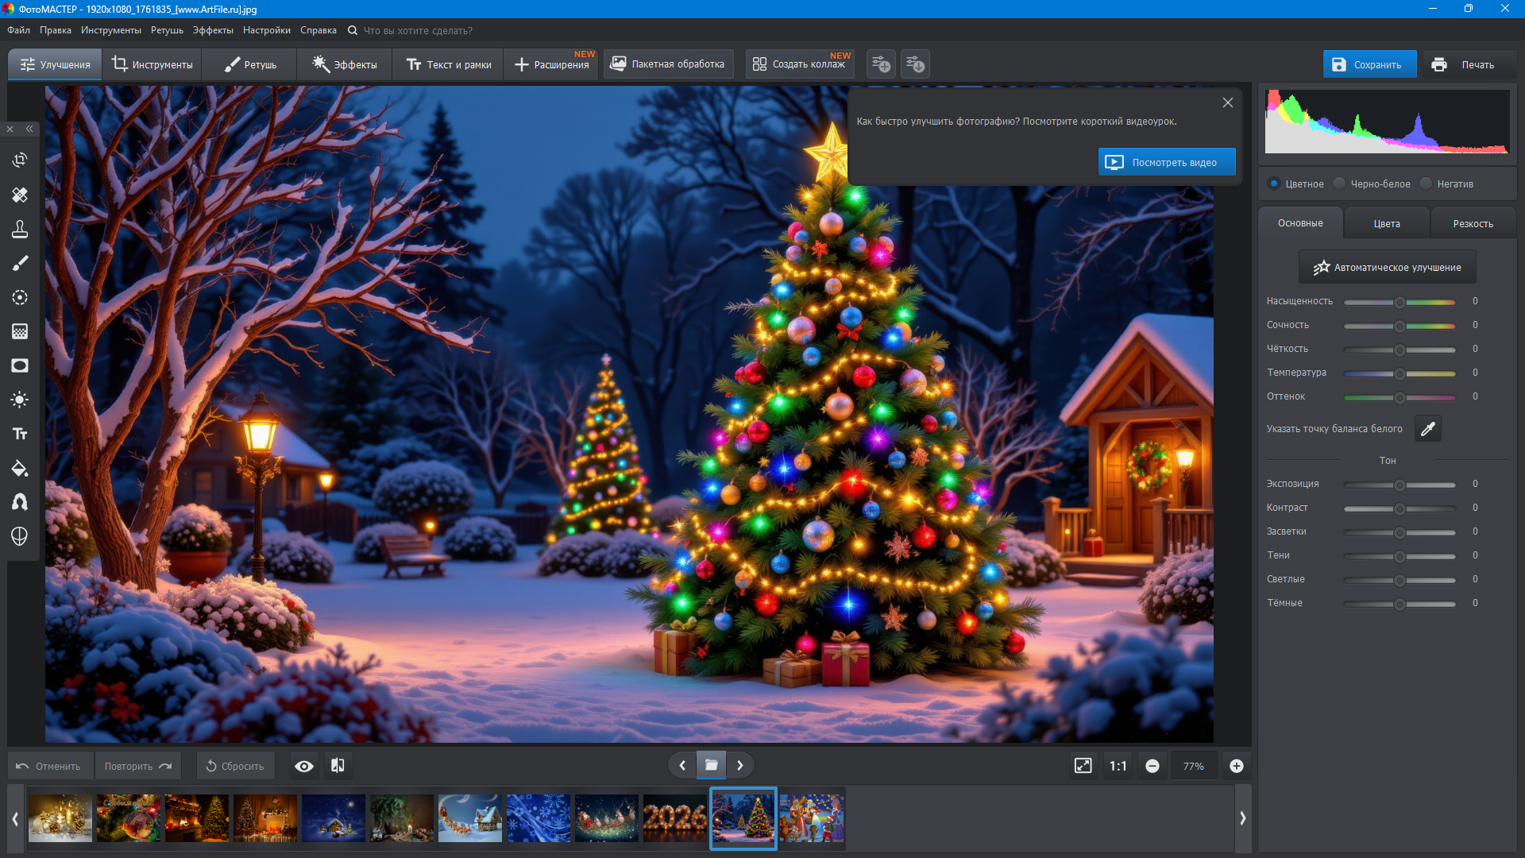1525x858 pixels.
Task: Click the fit-to-screen icon
Action: (1083, 766)
